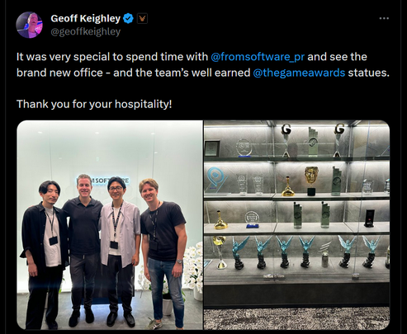Open the trophy display case photo
This screenshot has width=407, height=334.
coord(296,224)
